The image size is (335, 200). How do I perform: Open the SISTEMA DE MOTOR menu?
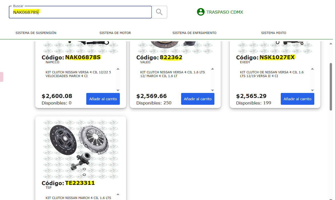click(115, 33)
